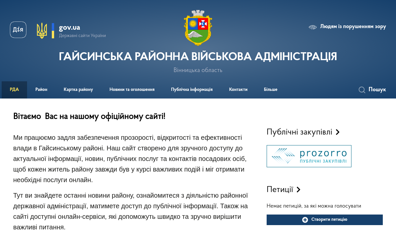This screenshot has height=238, width=396.
Task: Click the Пошук search button
Action: point(372,90)
